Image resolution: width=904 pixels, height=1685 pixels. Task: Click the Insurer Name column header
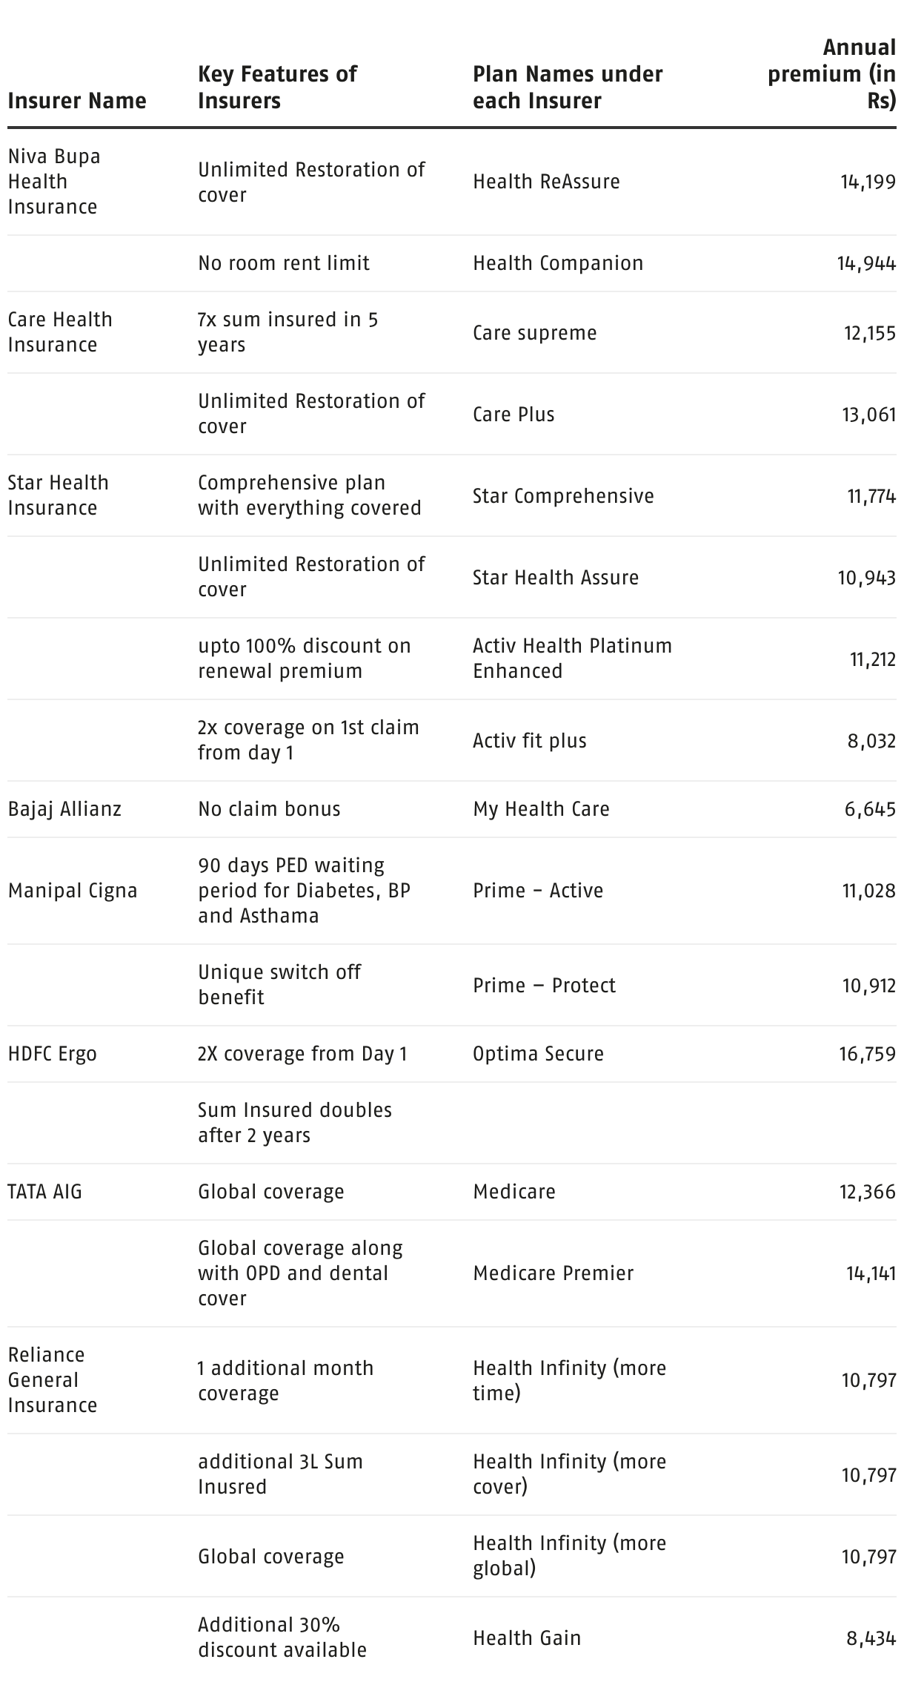(77, 100)
